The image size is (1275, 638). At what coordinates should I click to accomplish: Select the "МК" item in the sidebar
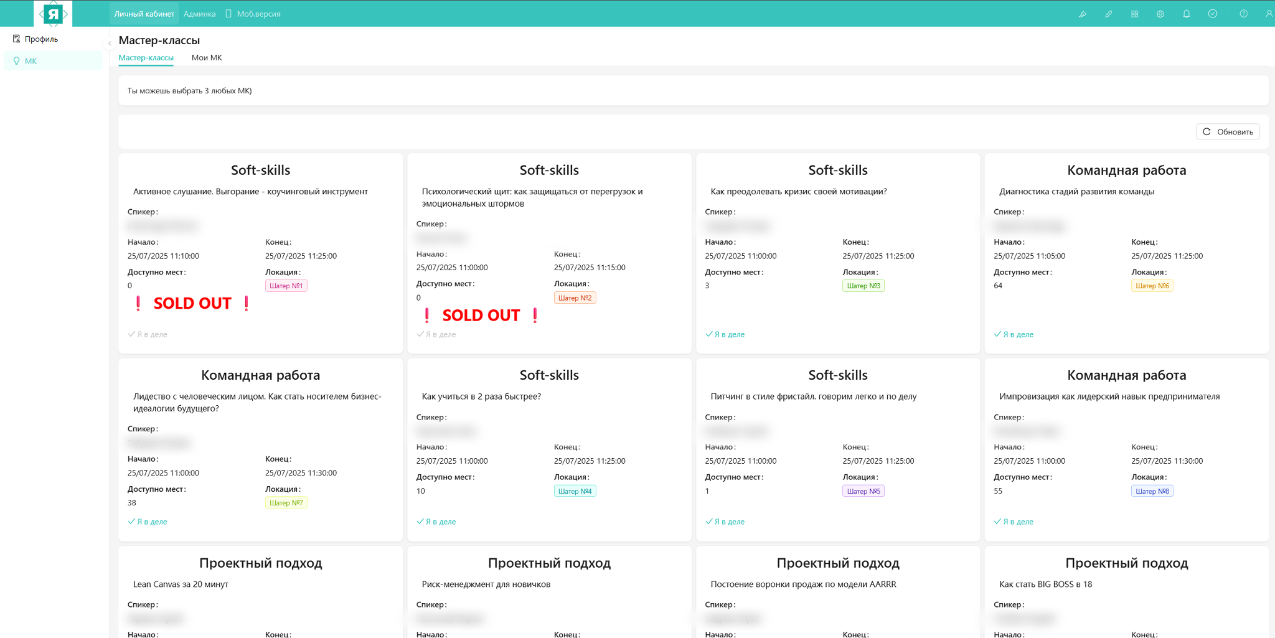pyautogui.click(x=31, y=61)
